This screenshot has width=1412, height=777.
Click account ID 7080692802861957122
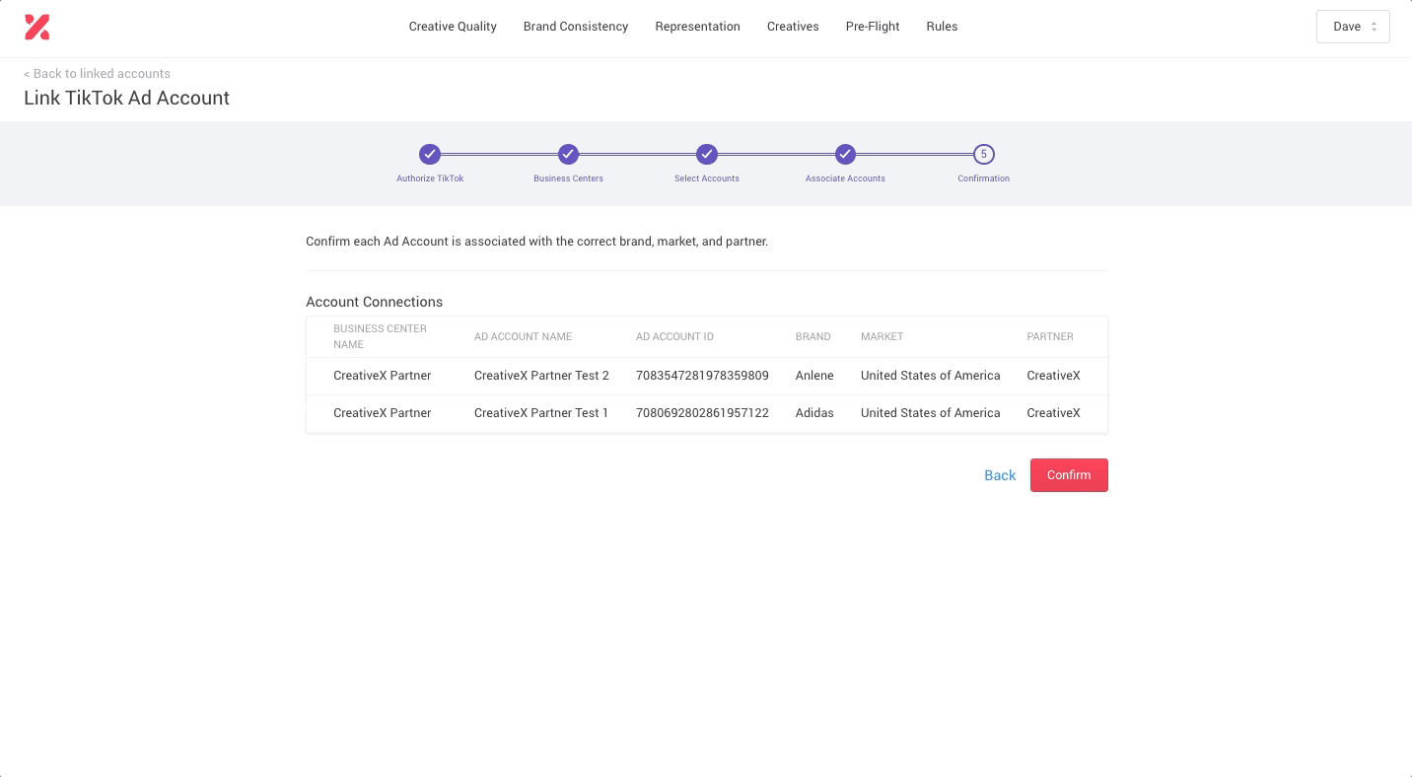click(702, 413)
